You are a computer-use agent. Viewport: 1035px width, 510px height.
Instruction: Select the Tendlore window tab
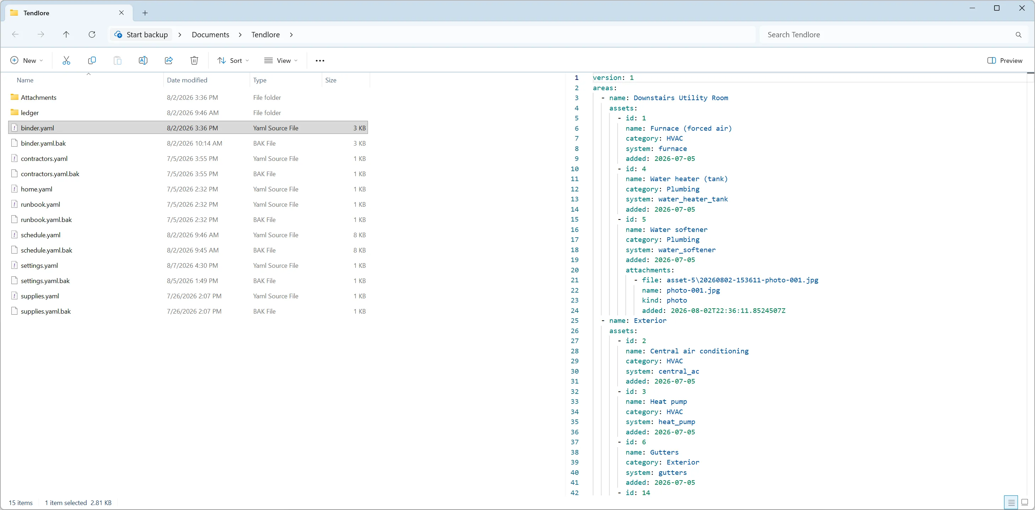click(x=68, y=13)
